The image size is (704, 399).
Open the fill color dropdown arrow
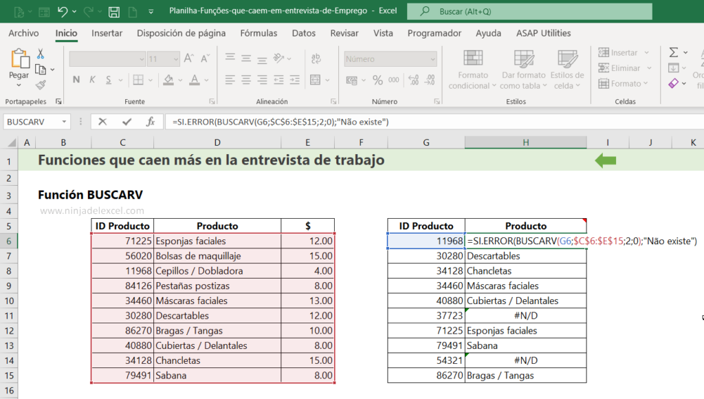[179, 80]
